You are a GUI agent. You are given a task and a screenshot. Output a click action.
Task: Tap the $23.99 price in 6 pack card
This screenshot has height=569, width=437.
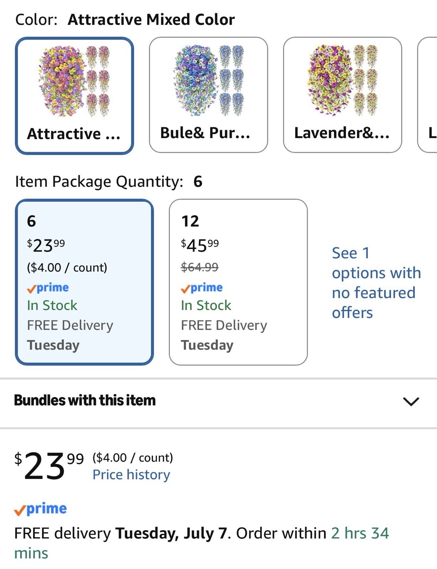(x=46, y=245)
